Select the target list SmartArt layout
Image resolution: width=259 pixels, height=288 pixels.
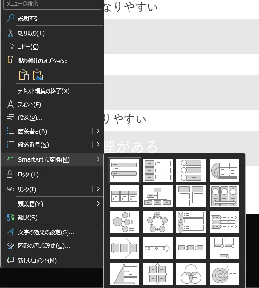[x=224, y=274]
